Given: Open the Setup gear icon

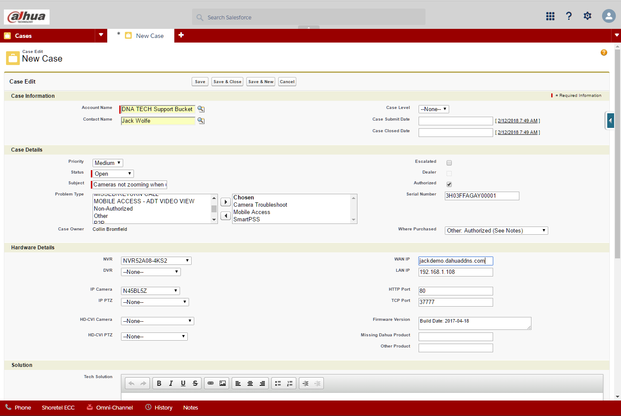Looking at the screenshot, I should point(587,16).
